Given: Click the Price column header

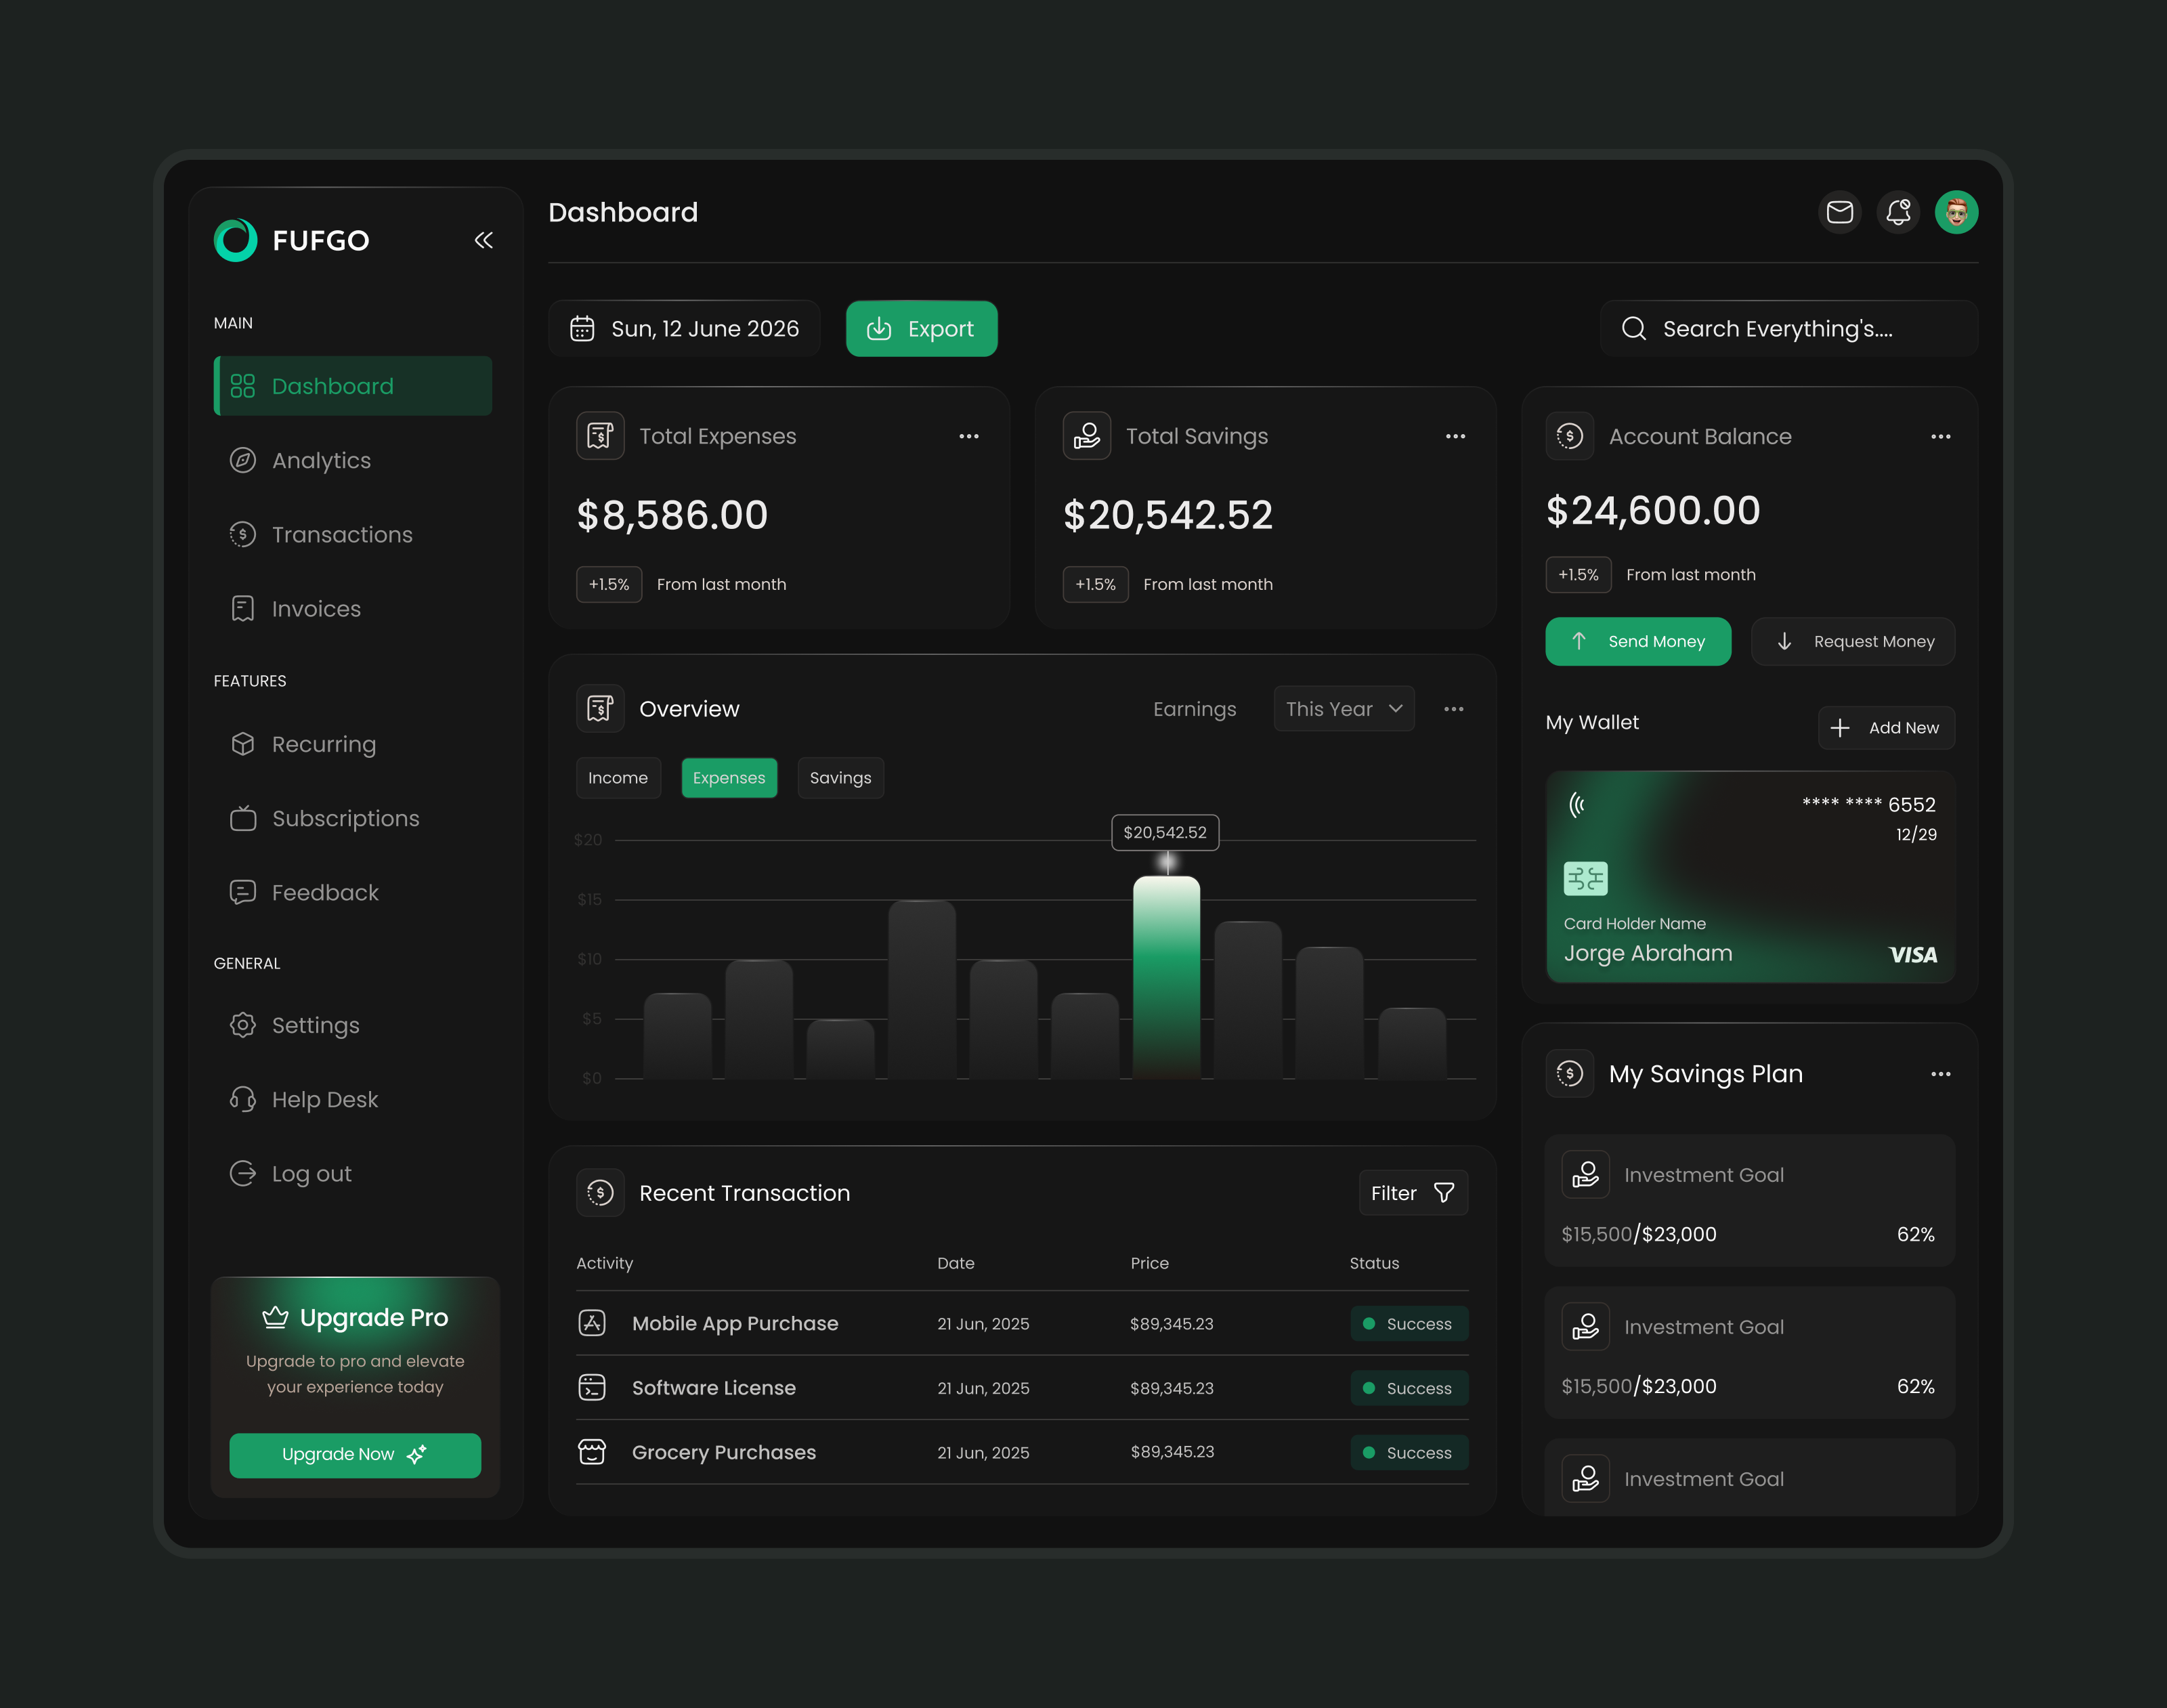Looking at the screenshot, I should point(1149,1264).
